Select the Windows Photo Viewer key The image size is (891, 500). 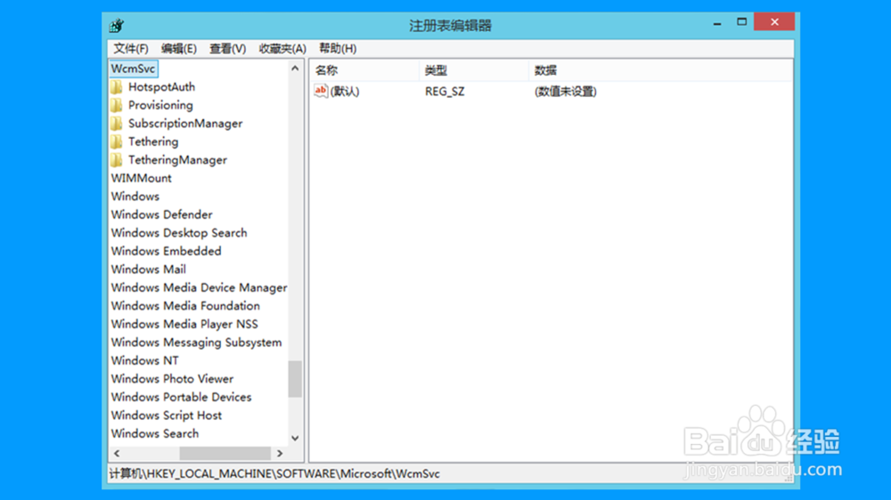pos(172,378)
